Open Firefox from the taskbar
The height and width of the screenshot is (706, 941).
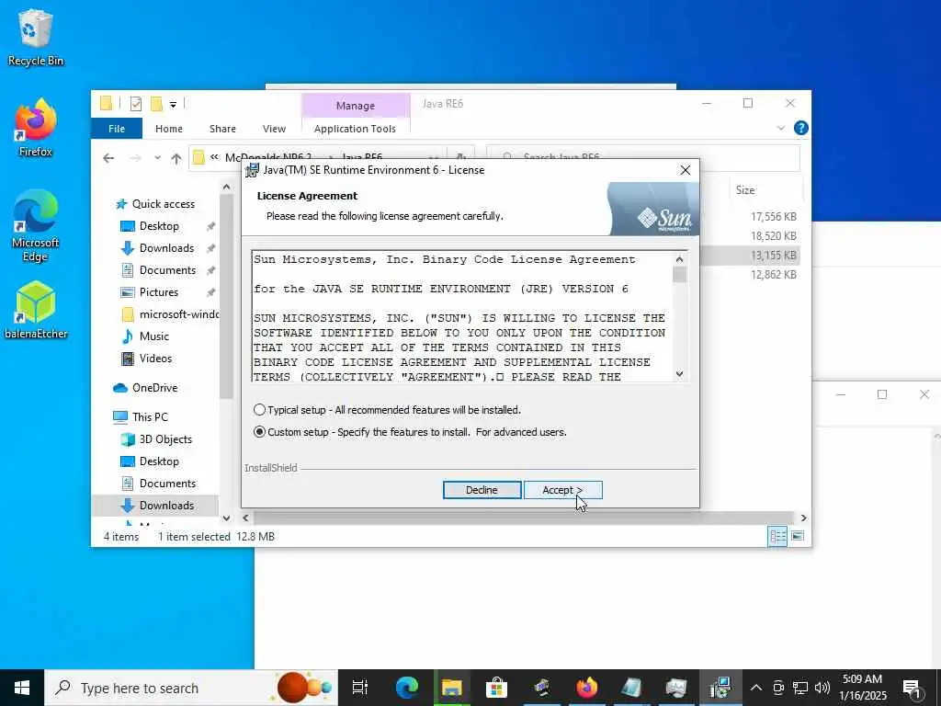click(587, 688)
